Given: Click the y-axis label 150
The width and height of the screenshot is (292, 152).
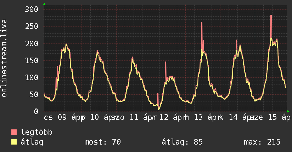Looking at the screenshot, I should coord(32,60).
